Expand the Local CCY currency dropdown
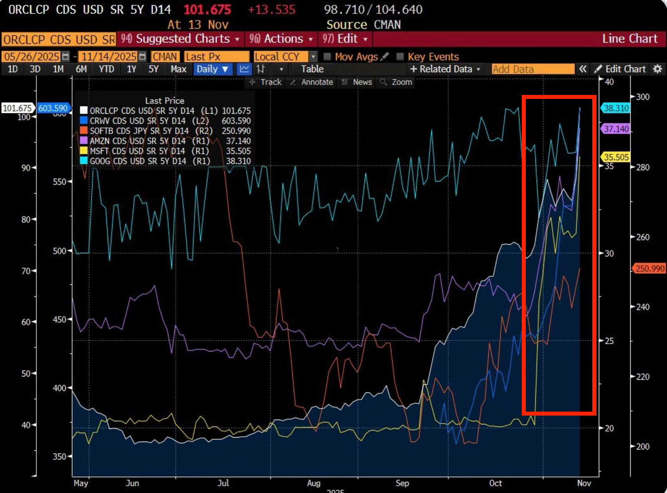 tap(314, 57)
